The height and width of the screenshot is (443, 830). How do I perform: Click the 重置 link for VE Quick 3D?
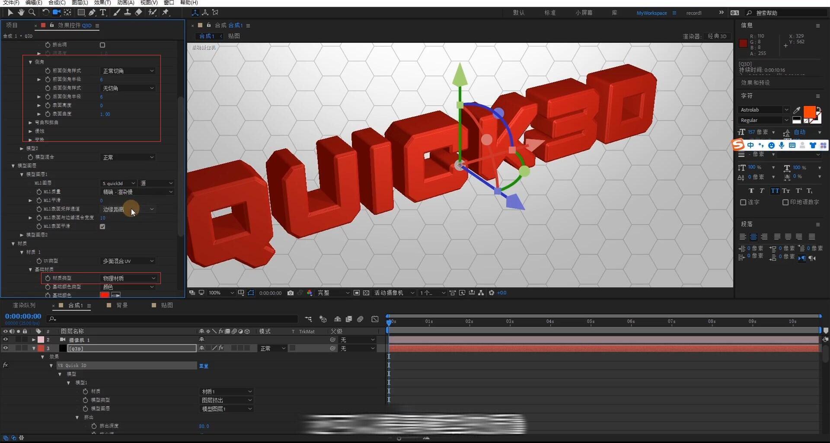click(x=204, y=366)
